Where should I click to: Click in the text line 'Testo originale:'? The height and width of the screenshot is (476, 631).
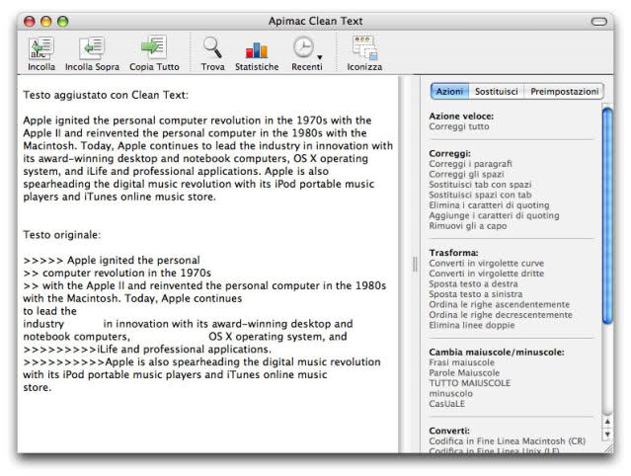pyautogui.click(x=61, y=235)
